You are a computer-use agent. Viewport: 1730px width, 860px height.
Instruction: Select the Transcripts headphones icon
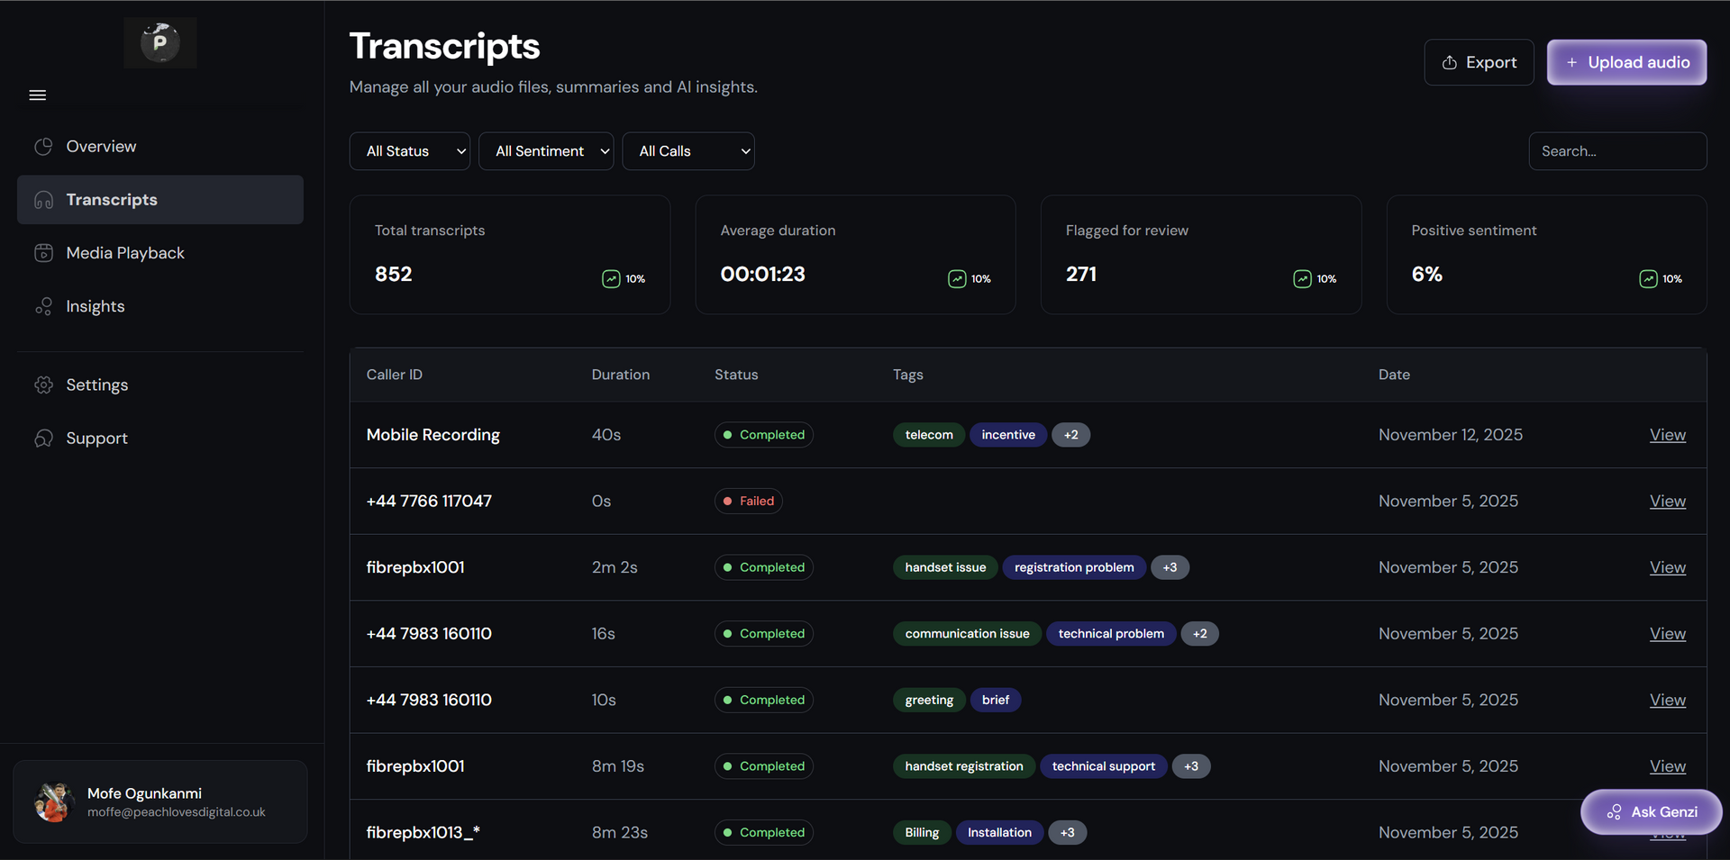pyautogui.click(x=44, y=200)
